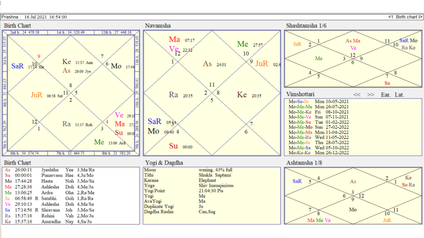
Task: Click the '>>' forward button in Vimshottari
Action: coord(371,95)
